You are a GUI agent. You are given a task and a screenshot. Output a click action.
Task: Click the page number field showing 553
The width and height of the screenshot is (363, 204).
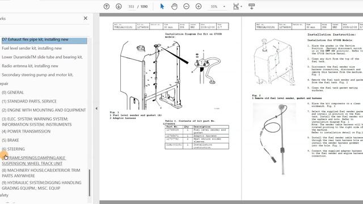point(131,6)
